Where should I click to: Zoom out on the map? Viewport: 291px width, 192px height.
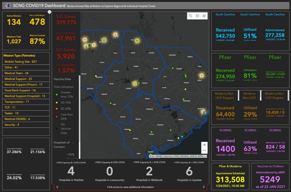204,150
